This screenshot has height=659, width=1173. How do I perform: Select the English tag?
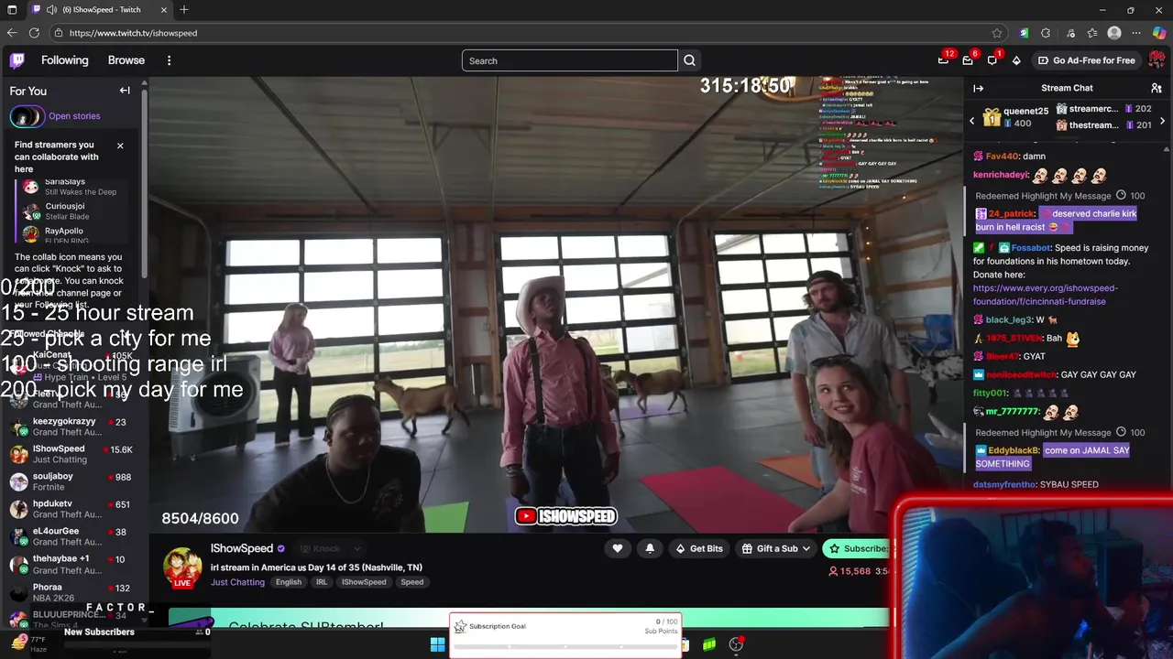pyautogui.click(x=289, y=582)
